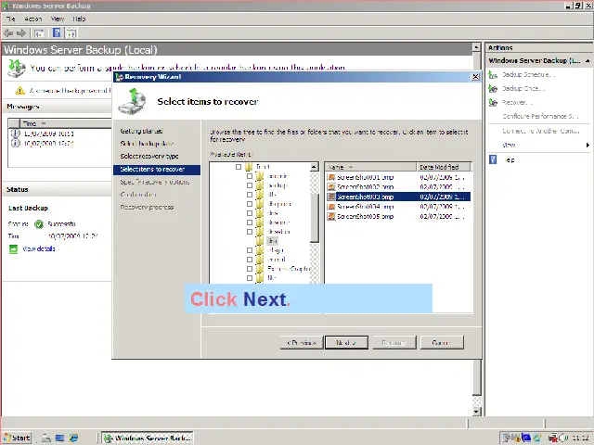Open the File menu
Image resolution: width=594 pixels, height=445 pixels.
[x=10, y=19]
